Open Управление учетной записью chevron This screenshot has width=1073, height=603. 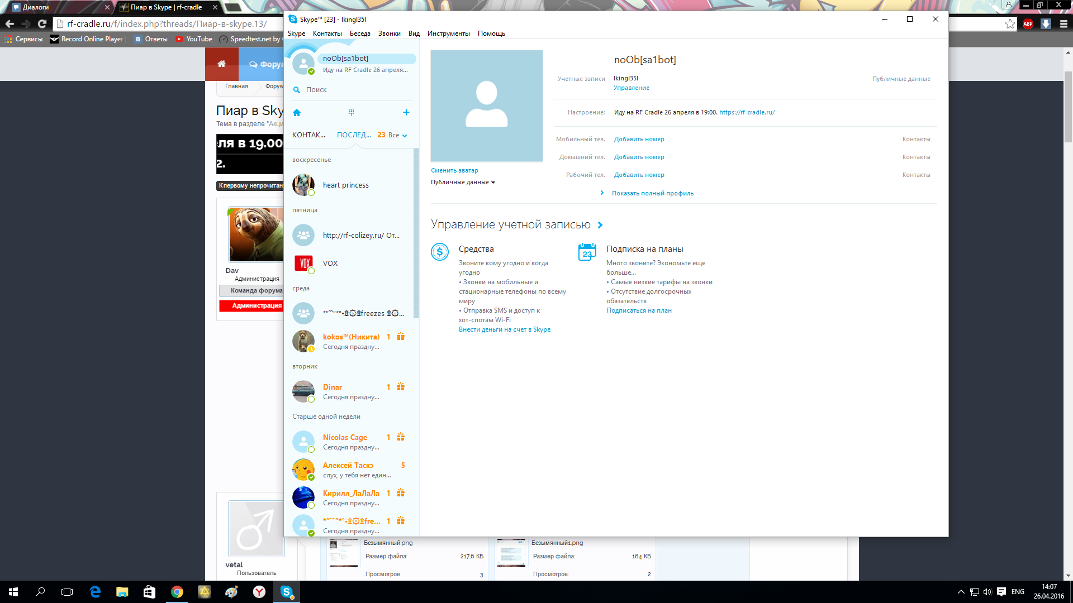coord(600,225)
